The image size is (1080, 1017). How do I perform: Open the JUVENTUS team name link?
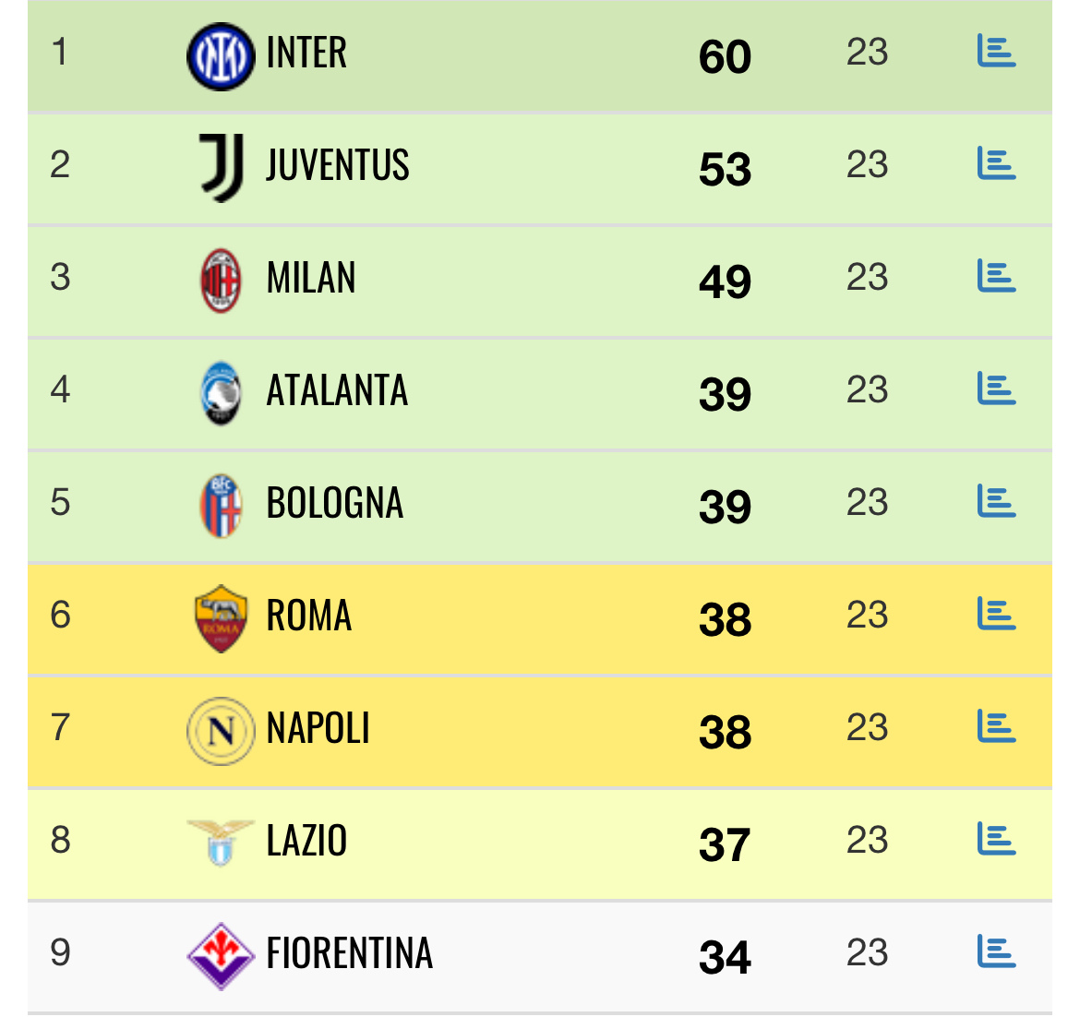pos(338,165)
